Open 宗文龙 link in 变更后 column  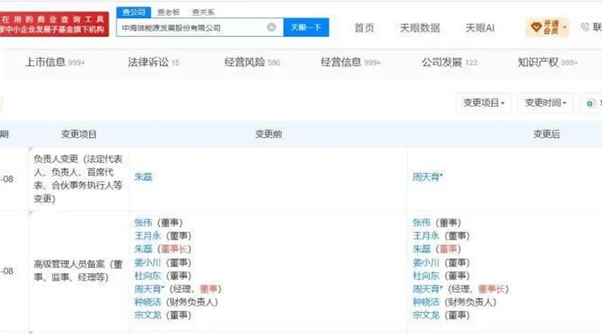(x=426, y=315)
